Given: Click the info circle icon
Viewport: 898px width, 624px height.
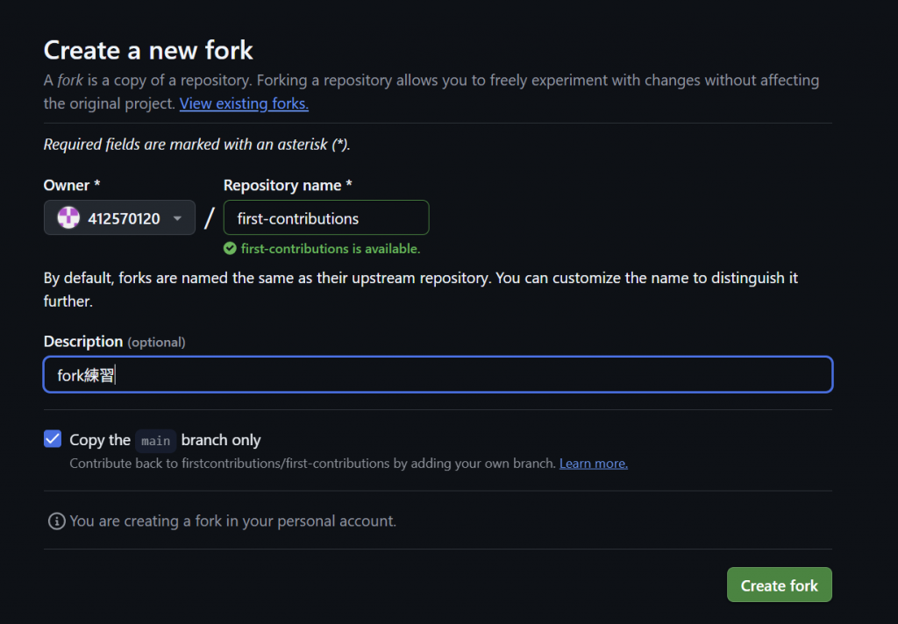Looking at the screenshot, I should 56,521.
